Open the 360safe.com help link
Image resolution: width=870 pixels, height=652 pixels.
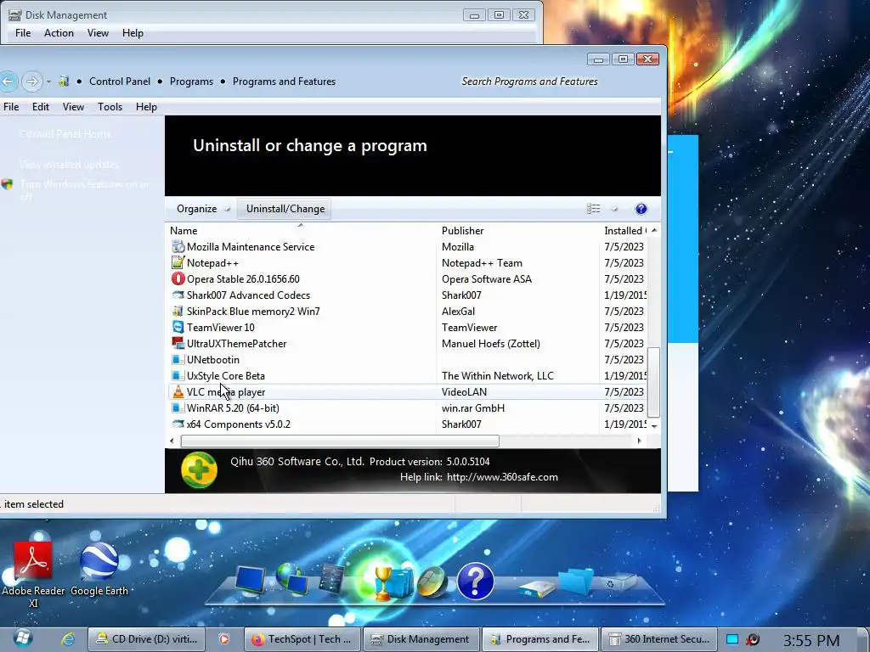click(x=502, y=477)
